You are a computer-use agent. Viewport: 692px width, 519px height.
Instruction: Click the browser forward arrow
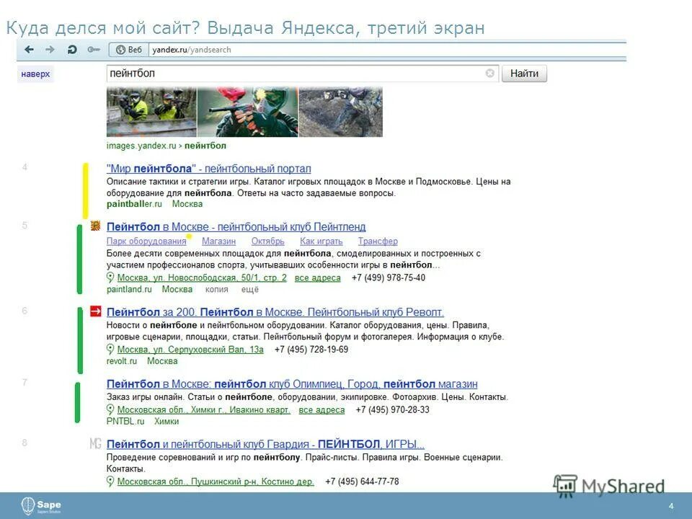(50, 50)
